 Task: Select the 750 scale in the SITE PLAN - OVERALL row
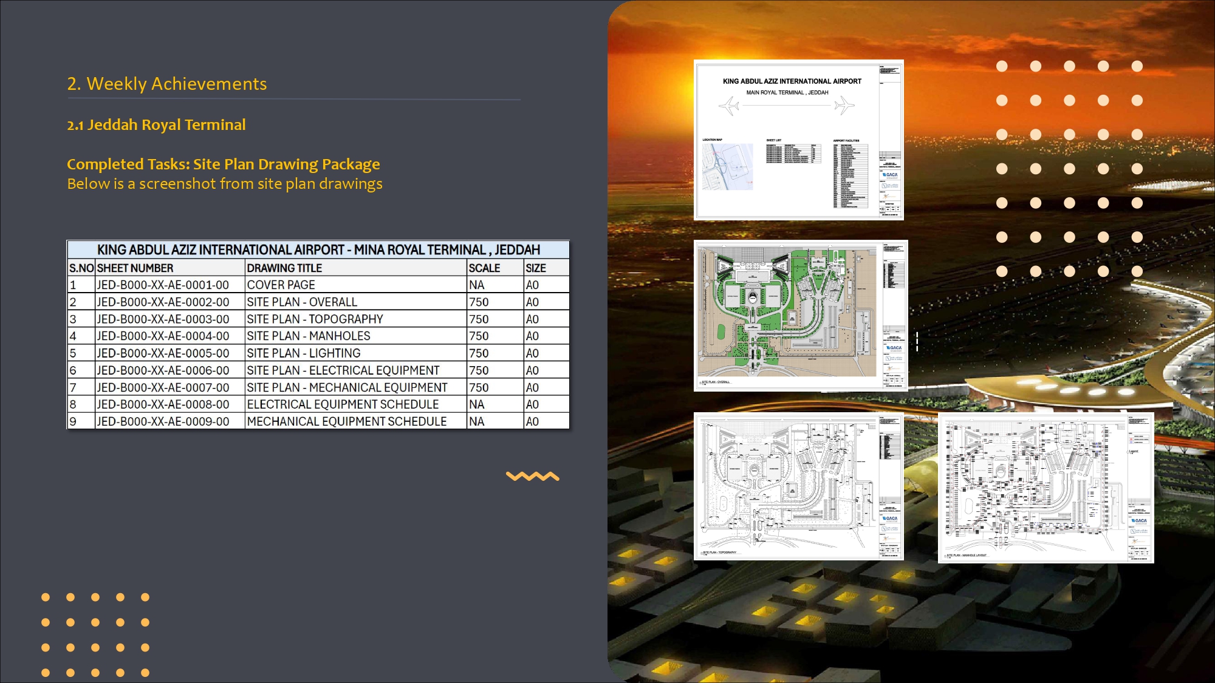point(495,302)
